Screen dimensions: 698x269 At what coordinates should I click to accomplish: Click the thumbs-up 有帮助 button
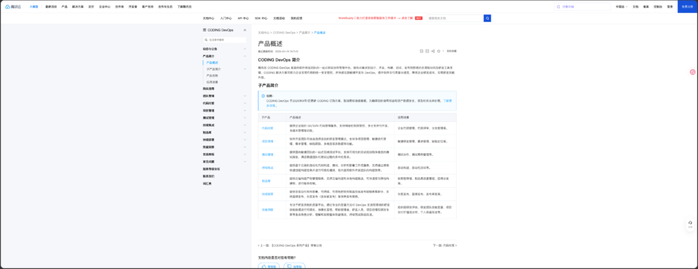tap(269, 266)
